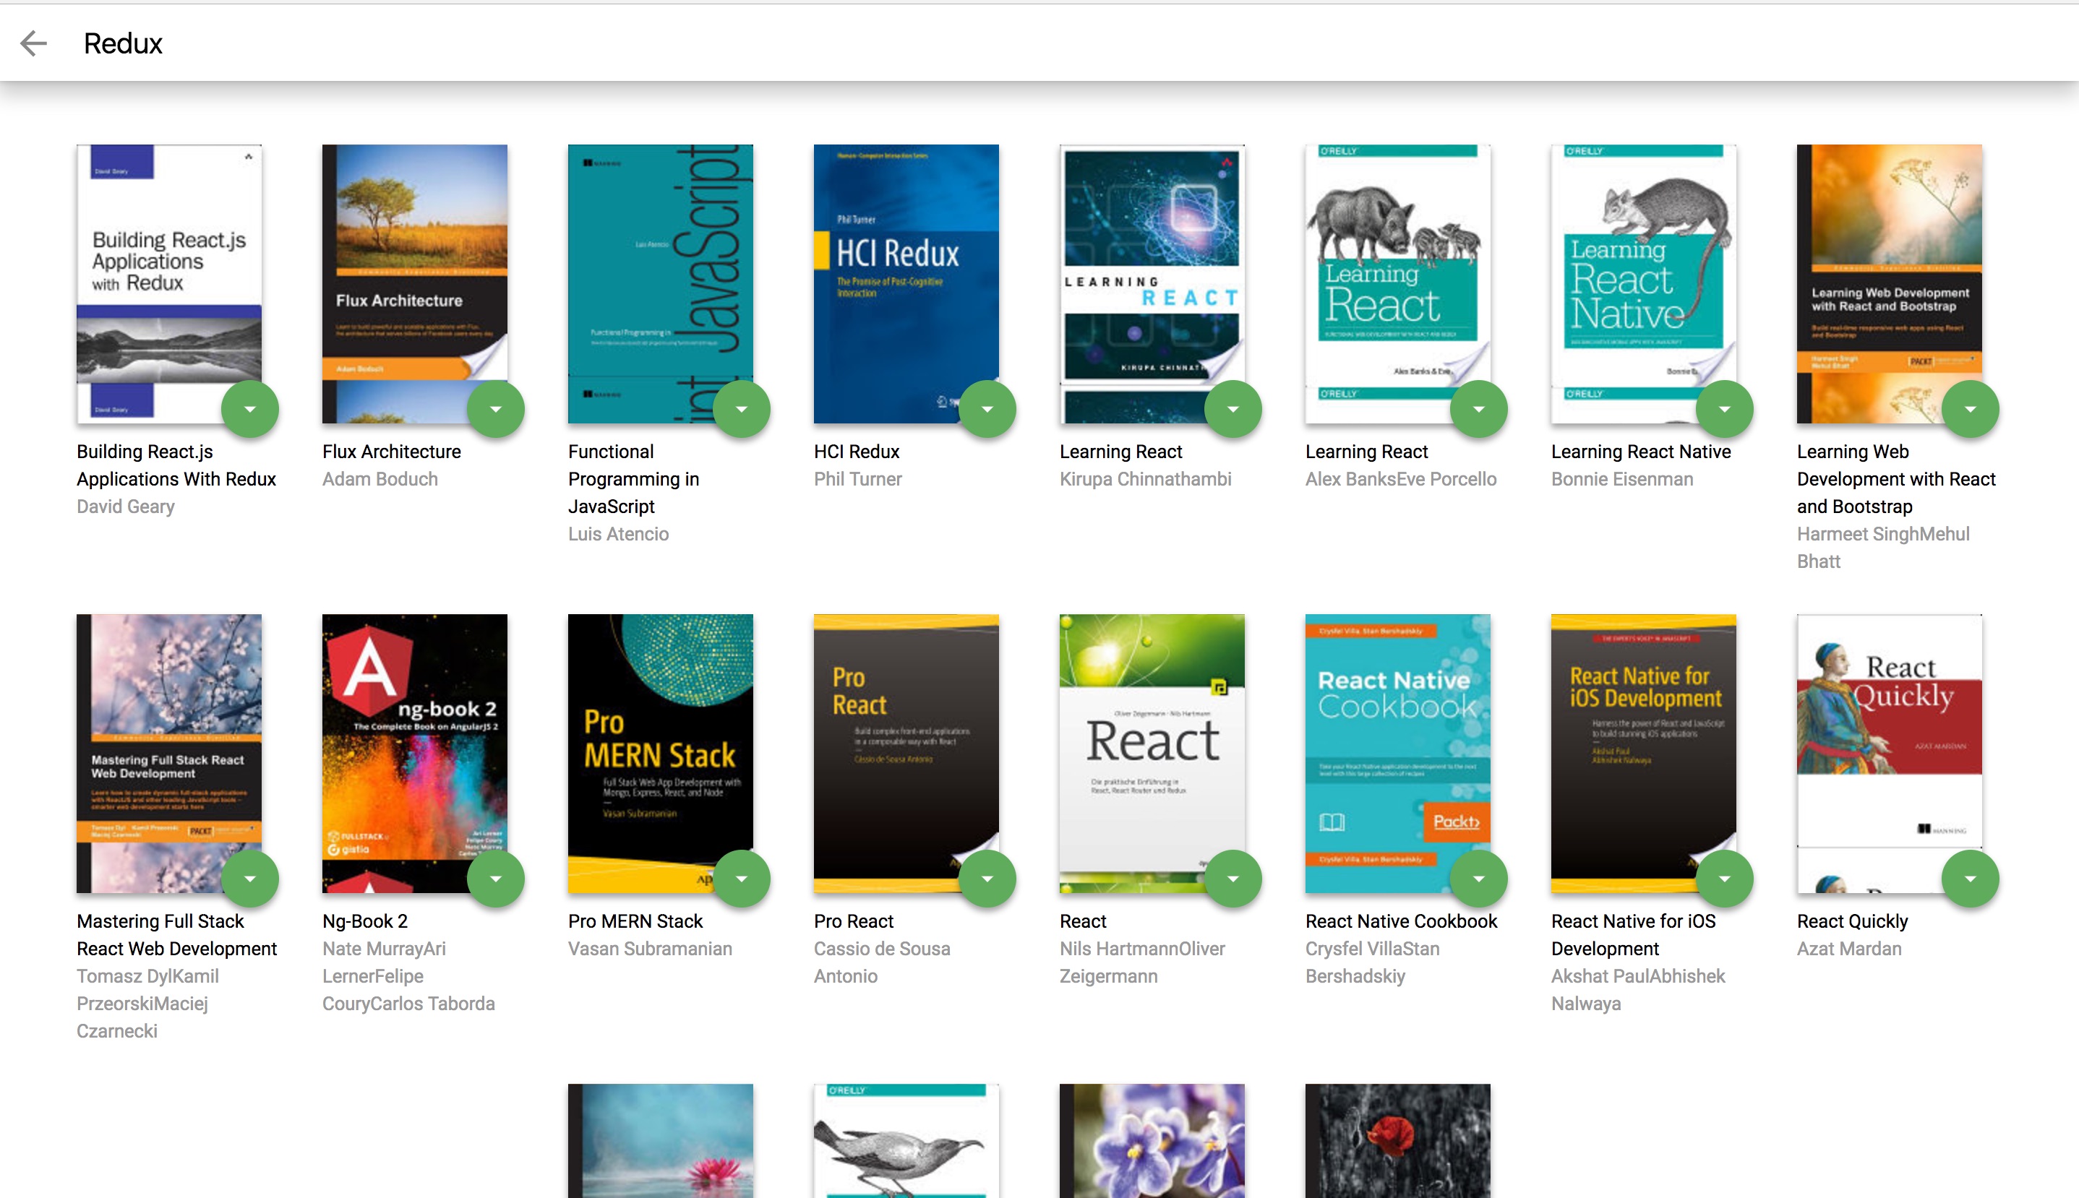Open Mastering Full Stack React Web Development cover
This screenshot has height=1198, width=2079.
(168, 754)
